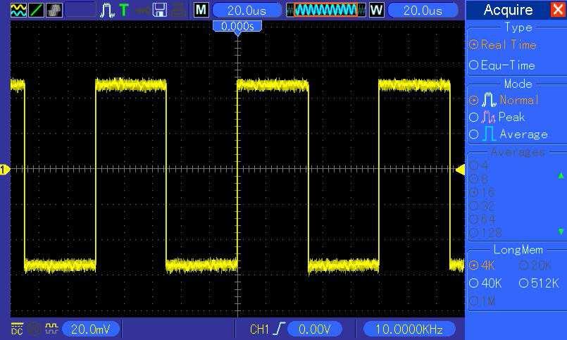Select Real Time acquisition type
Screen dimensions: 567x340
502,45
